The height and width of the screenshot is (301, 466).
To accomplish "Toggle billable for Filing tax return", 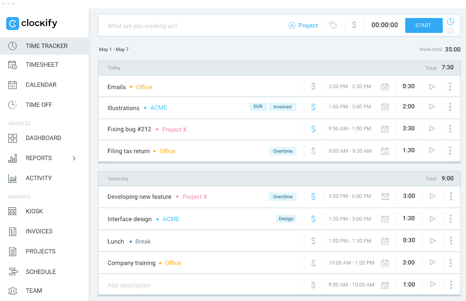I will 313,150.
